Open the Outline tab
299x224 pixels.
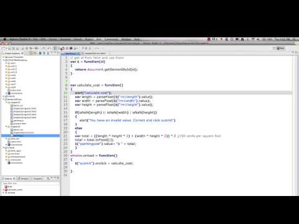(x=9, y=179)
